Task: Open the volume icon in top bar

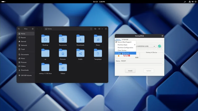Action: tap(192, 2)
